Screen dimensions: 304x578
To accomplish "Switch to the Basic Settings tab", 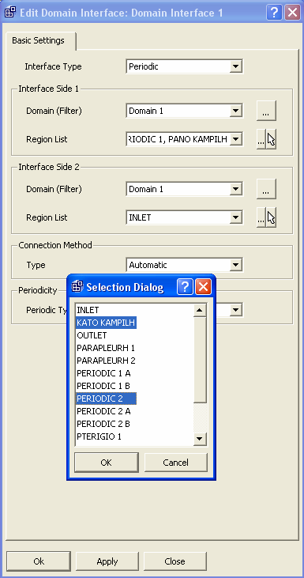I will click(38, 40).
